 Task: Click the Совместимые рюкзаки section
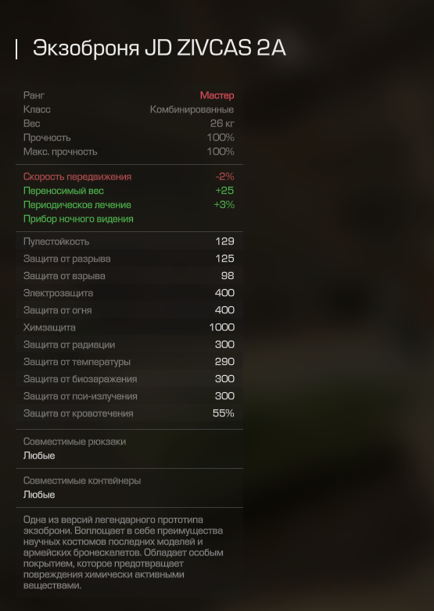point(129,448)
